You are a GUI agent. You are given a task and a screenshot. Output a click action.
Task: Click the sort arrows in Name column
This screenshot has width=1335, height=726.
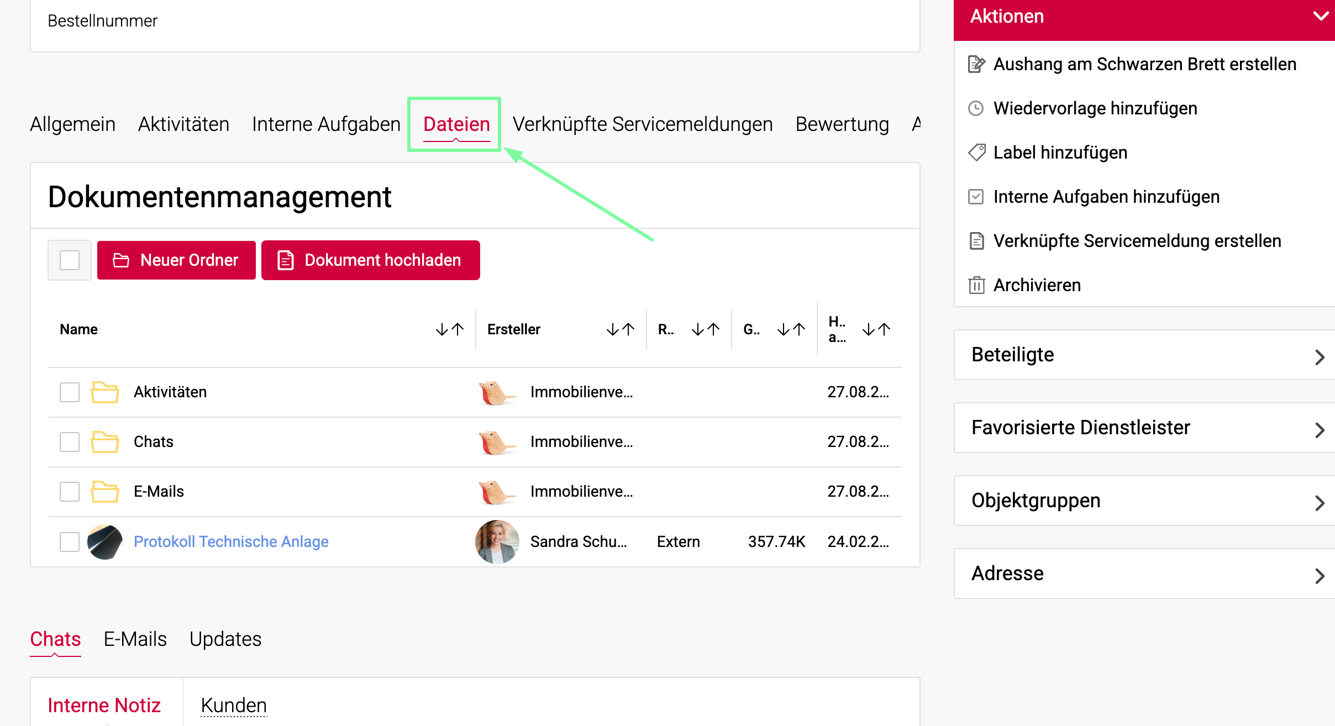point(449,330)
